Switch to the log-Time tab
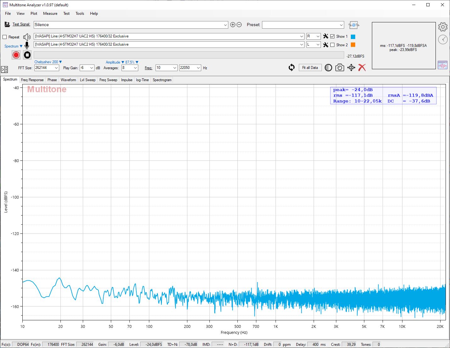This screenshot has width=450, height=348. [142, 80]
